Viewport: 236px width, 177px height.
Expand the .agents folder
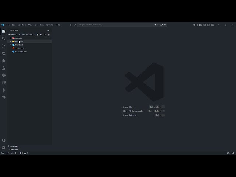click(30, 38)
